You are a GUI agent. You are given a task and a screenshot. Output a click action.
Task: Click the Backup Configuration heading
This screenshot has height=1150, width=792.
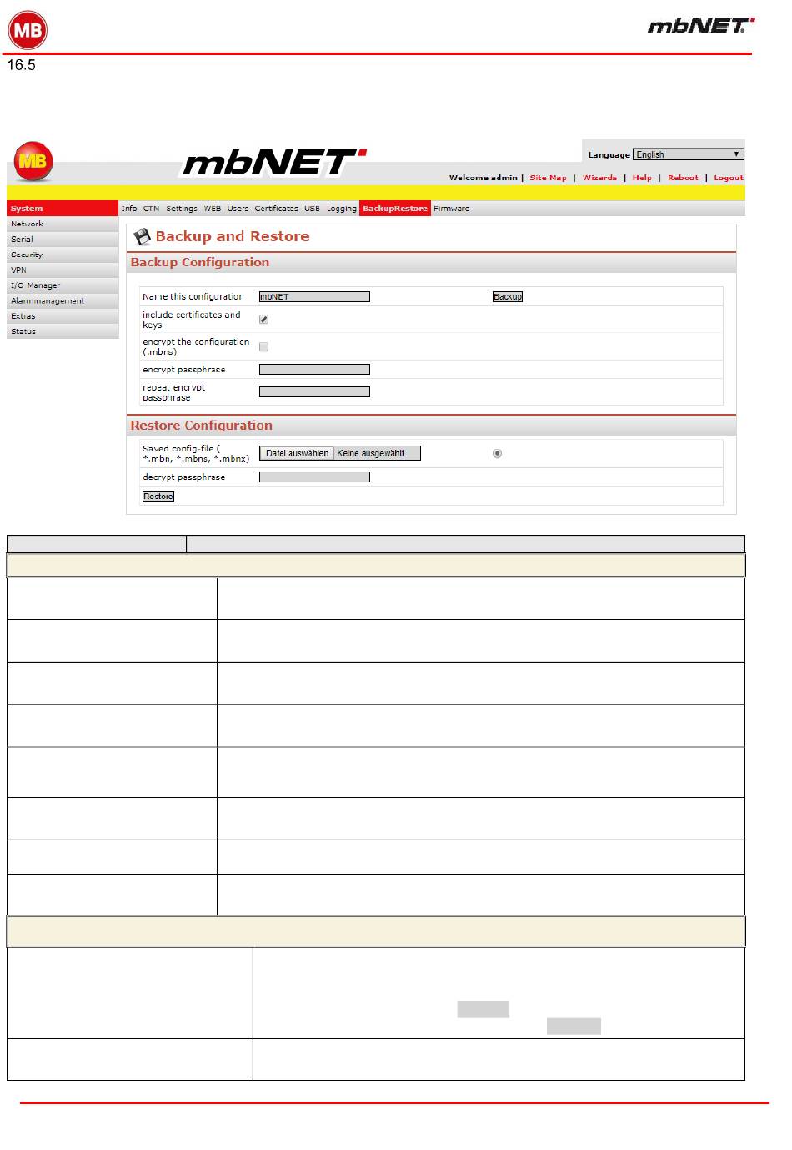point(200,262)
